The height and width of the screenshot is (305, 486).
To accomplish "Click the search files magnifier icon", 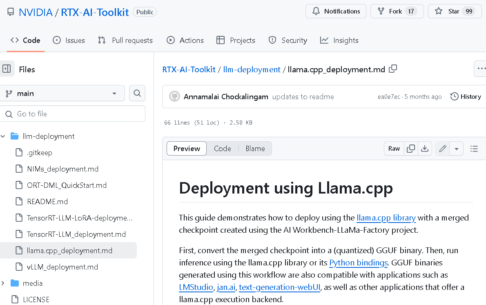I will point(137,94).
